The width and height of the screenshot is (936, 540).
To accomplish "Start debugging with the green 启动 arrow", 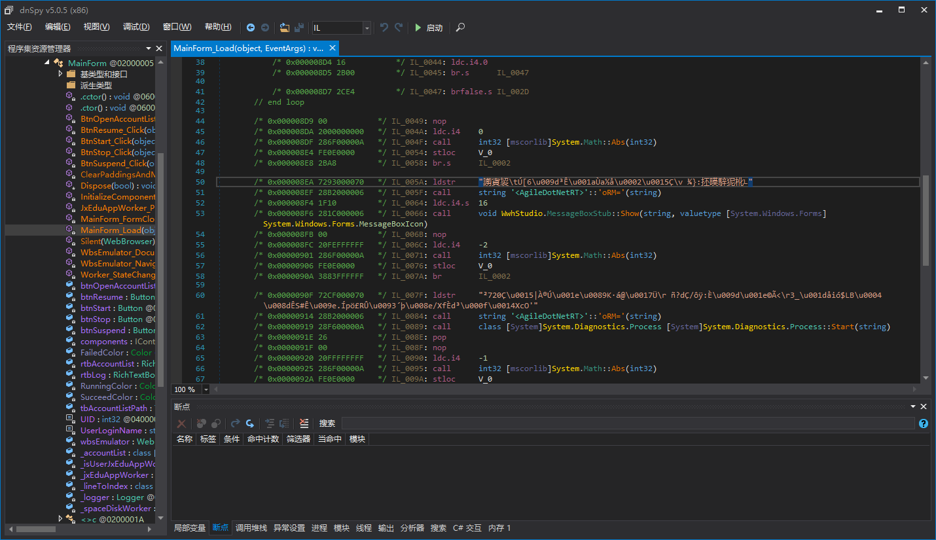I will click(422, 27).
